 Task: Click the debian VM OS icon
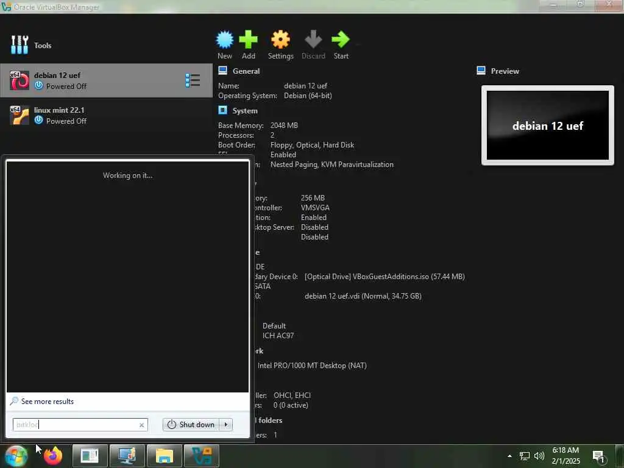19,80
